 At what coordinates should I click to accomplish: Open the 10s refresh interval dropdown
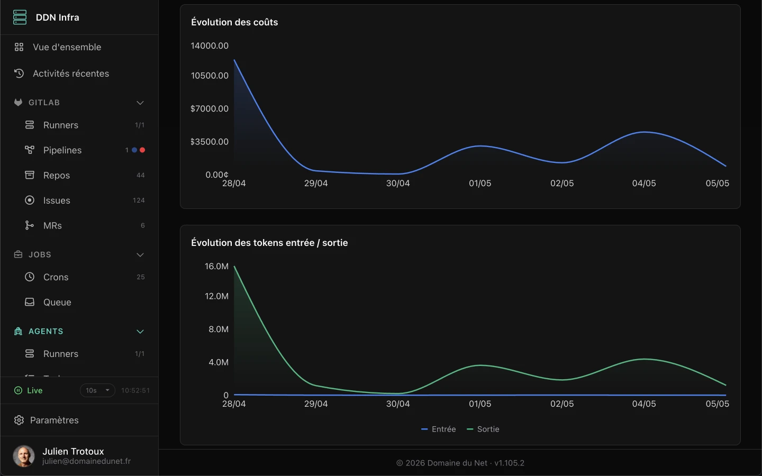[97, 390]
